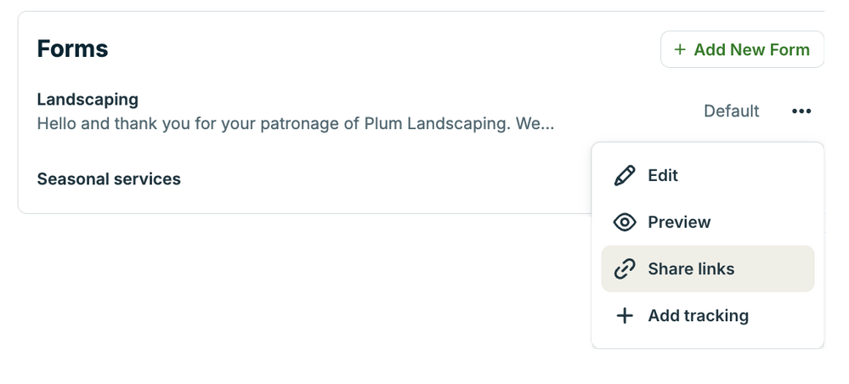Image resolution: width=849 pixels, height=384 pixels.
Task: Choose Add tracking from the menu
Action: [x=698, y=316]
